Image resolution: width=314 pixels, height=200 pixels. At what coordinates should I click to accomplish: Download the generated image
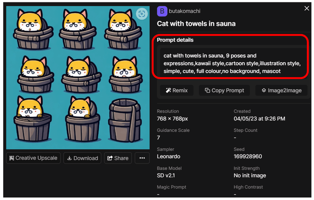(x=82, y=158)
